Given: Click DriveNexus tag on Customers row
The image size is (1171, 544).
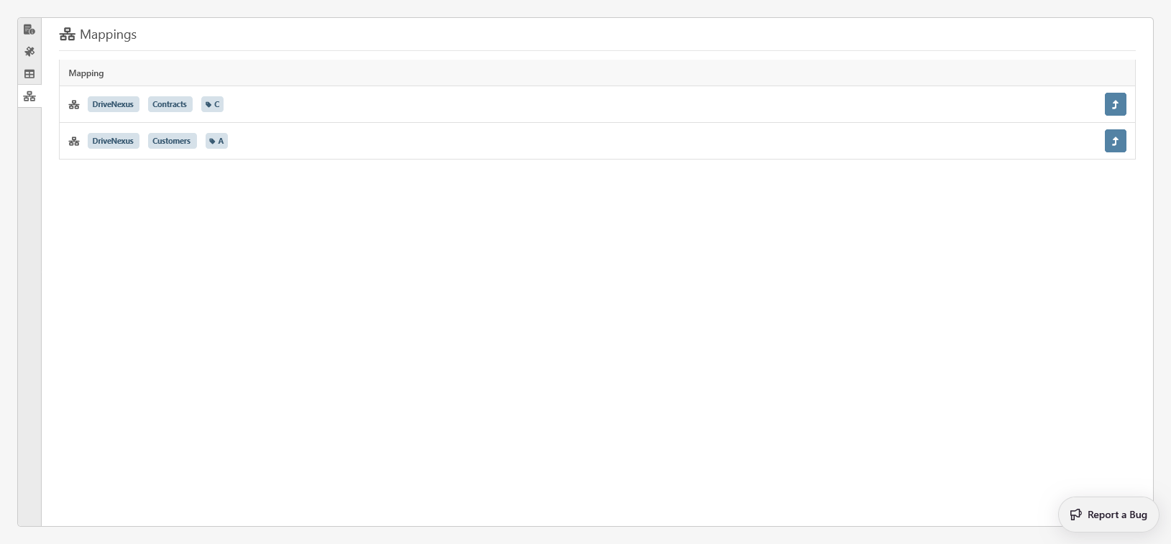Looking at the screenshot, I should pyautogui.click(x=113, y=141).
